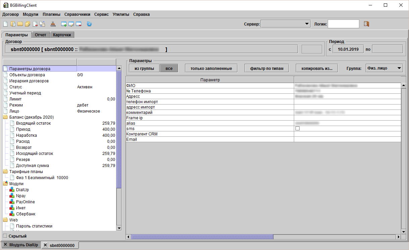The image size is (409, 250).
Task: Close the Модуль DialUp bottom tab
Action: (x=5, y=245)
